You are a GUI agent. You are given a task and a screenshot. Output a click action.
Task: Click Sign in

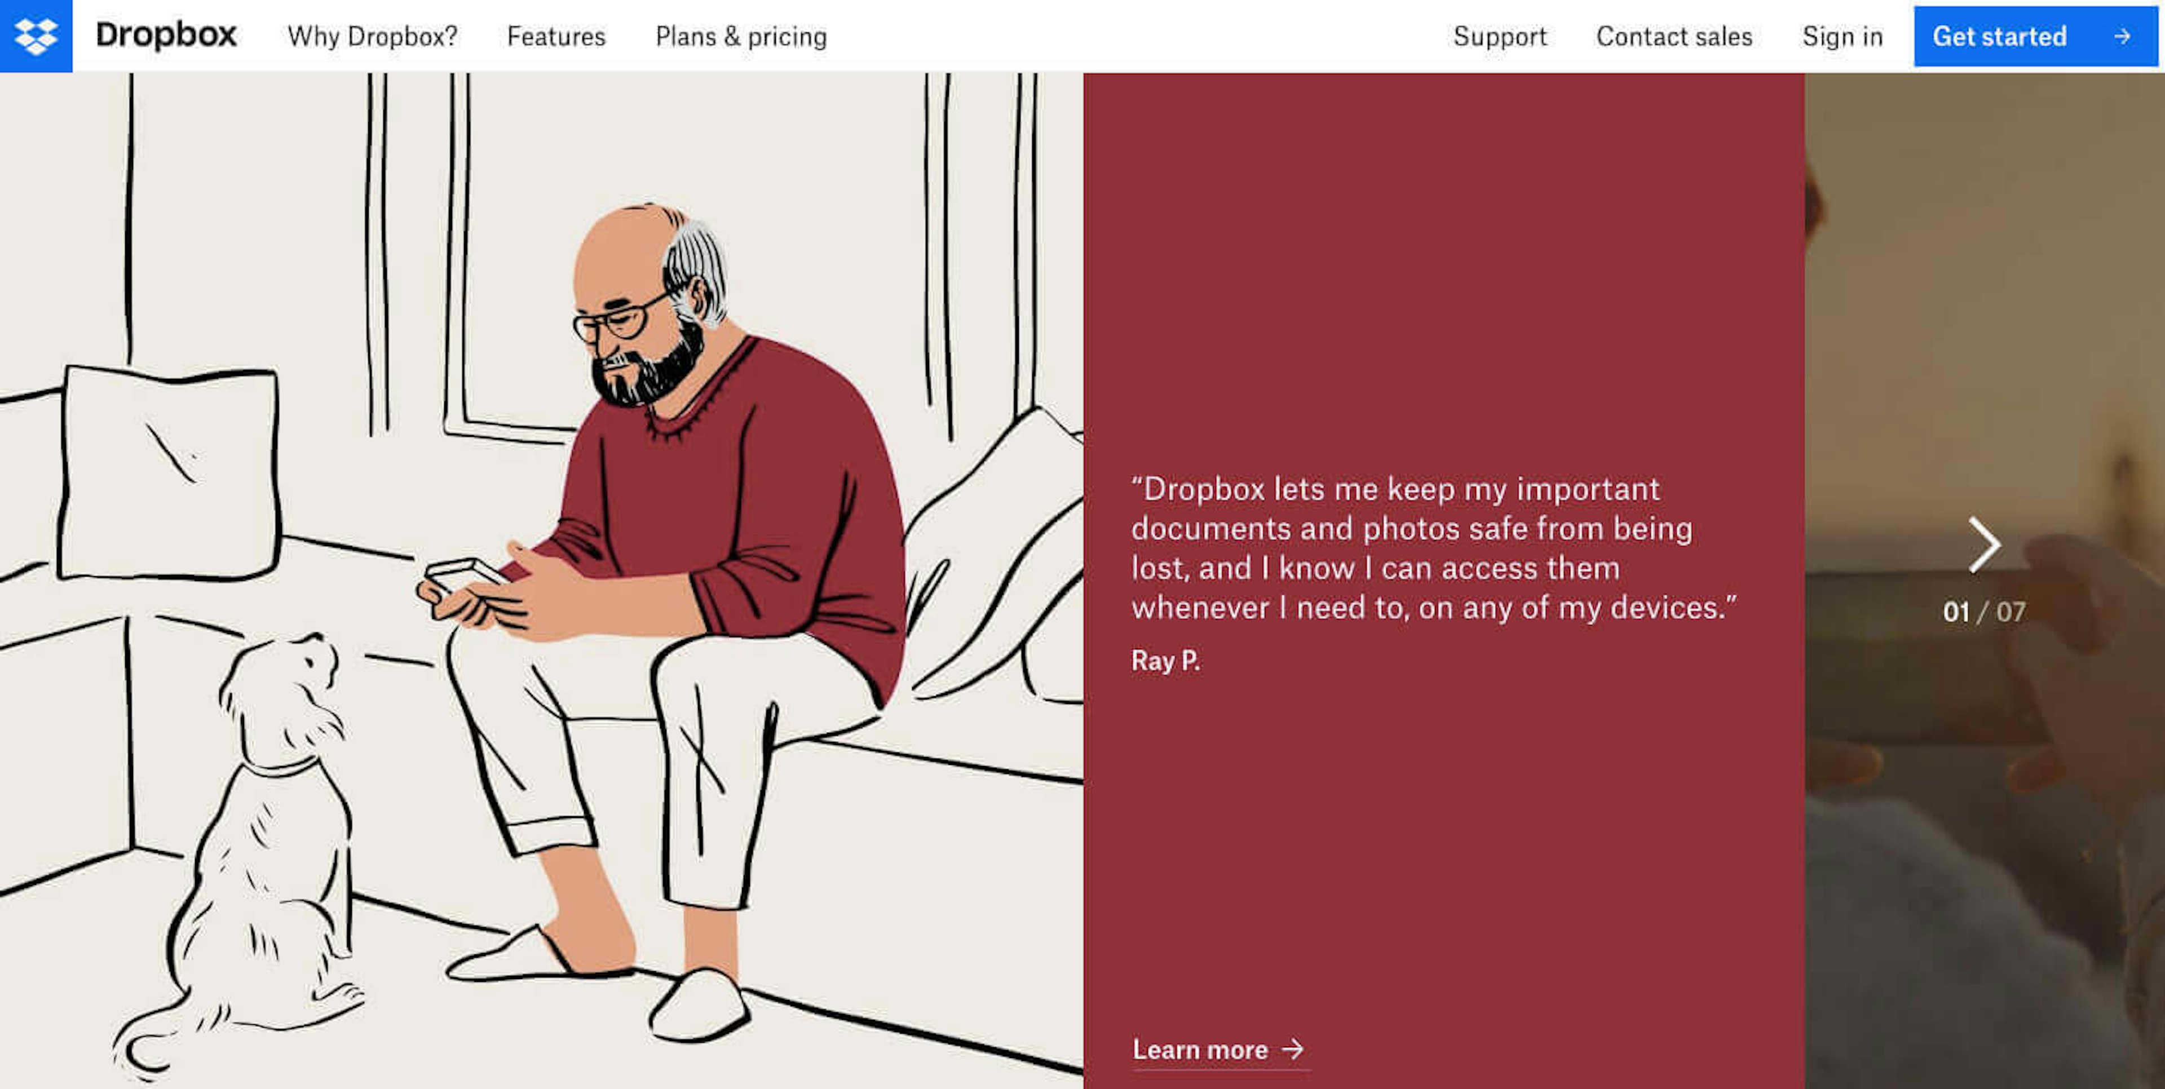(x=1843, y=36)
